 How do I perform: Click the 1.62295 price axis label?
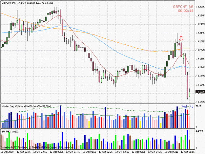click(x=200, y=7)
